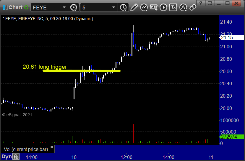The image size is (245, 161).
Task: Click the 12:00 time axis label
Action: [x=126, y=157]
